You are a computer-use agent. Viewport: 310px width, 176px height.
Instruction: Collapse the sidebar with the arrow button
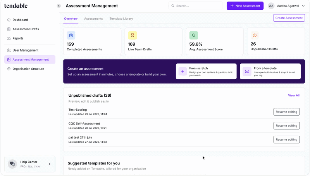(59, 6)
